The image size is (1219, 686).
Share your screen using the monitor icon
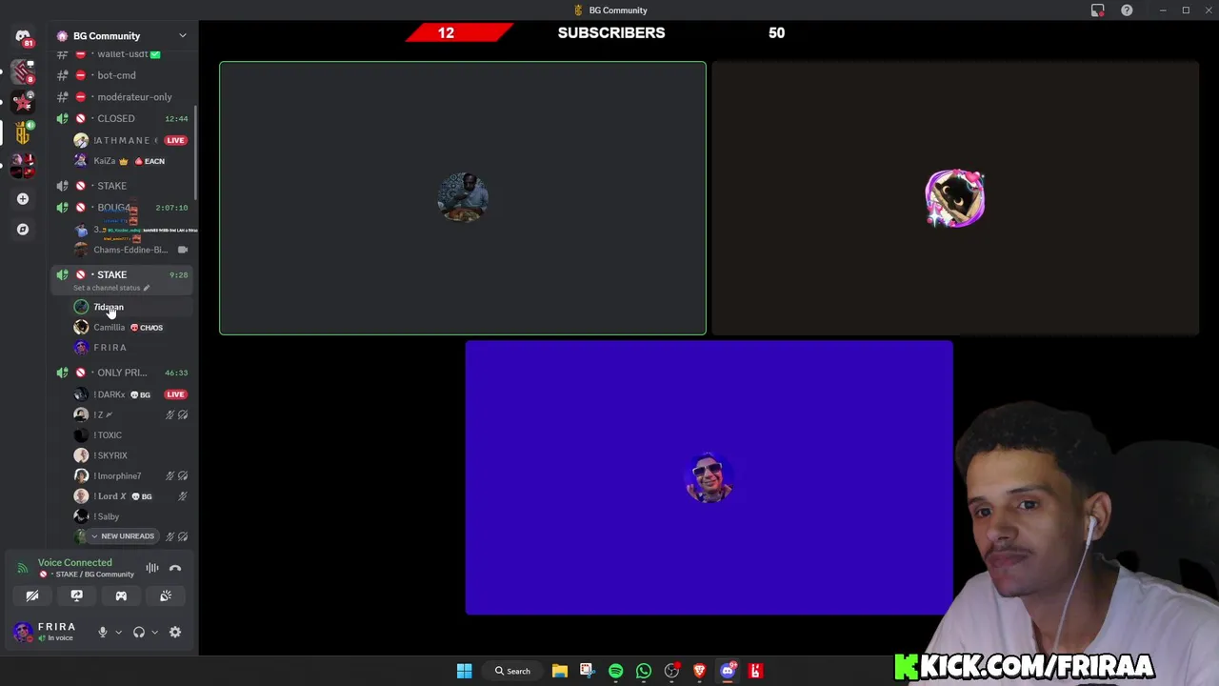point(76,595)
